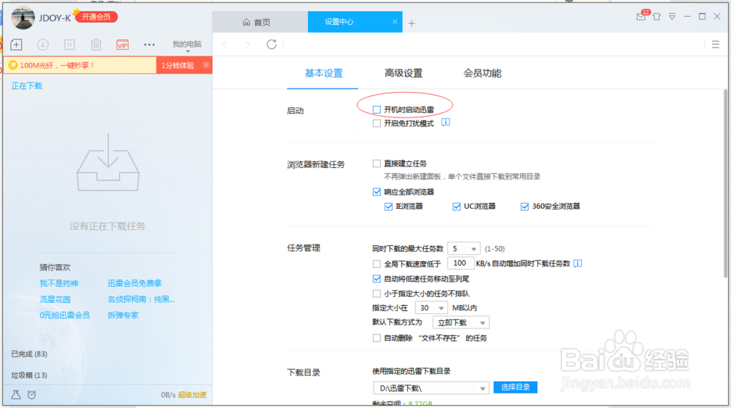Open the 拆弹专家 link

click(x=123, y=315)
